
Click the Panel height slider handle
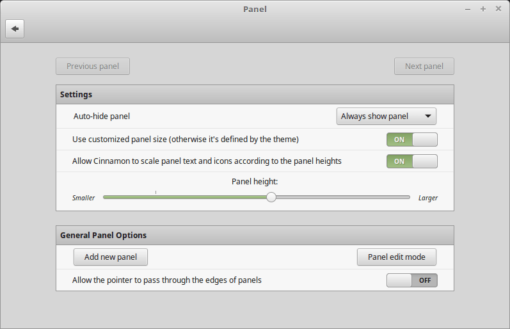pyautogui.click(x=271, y=197)
